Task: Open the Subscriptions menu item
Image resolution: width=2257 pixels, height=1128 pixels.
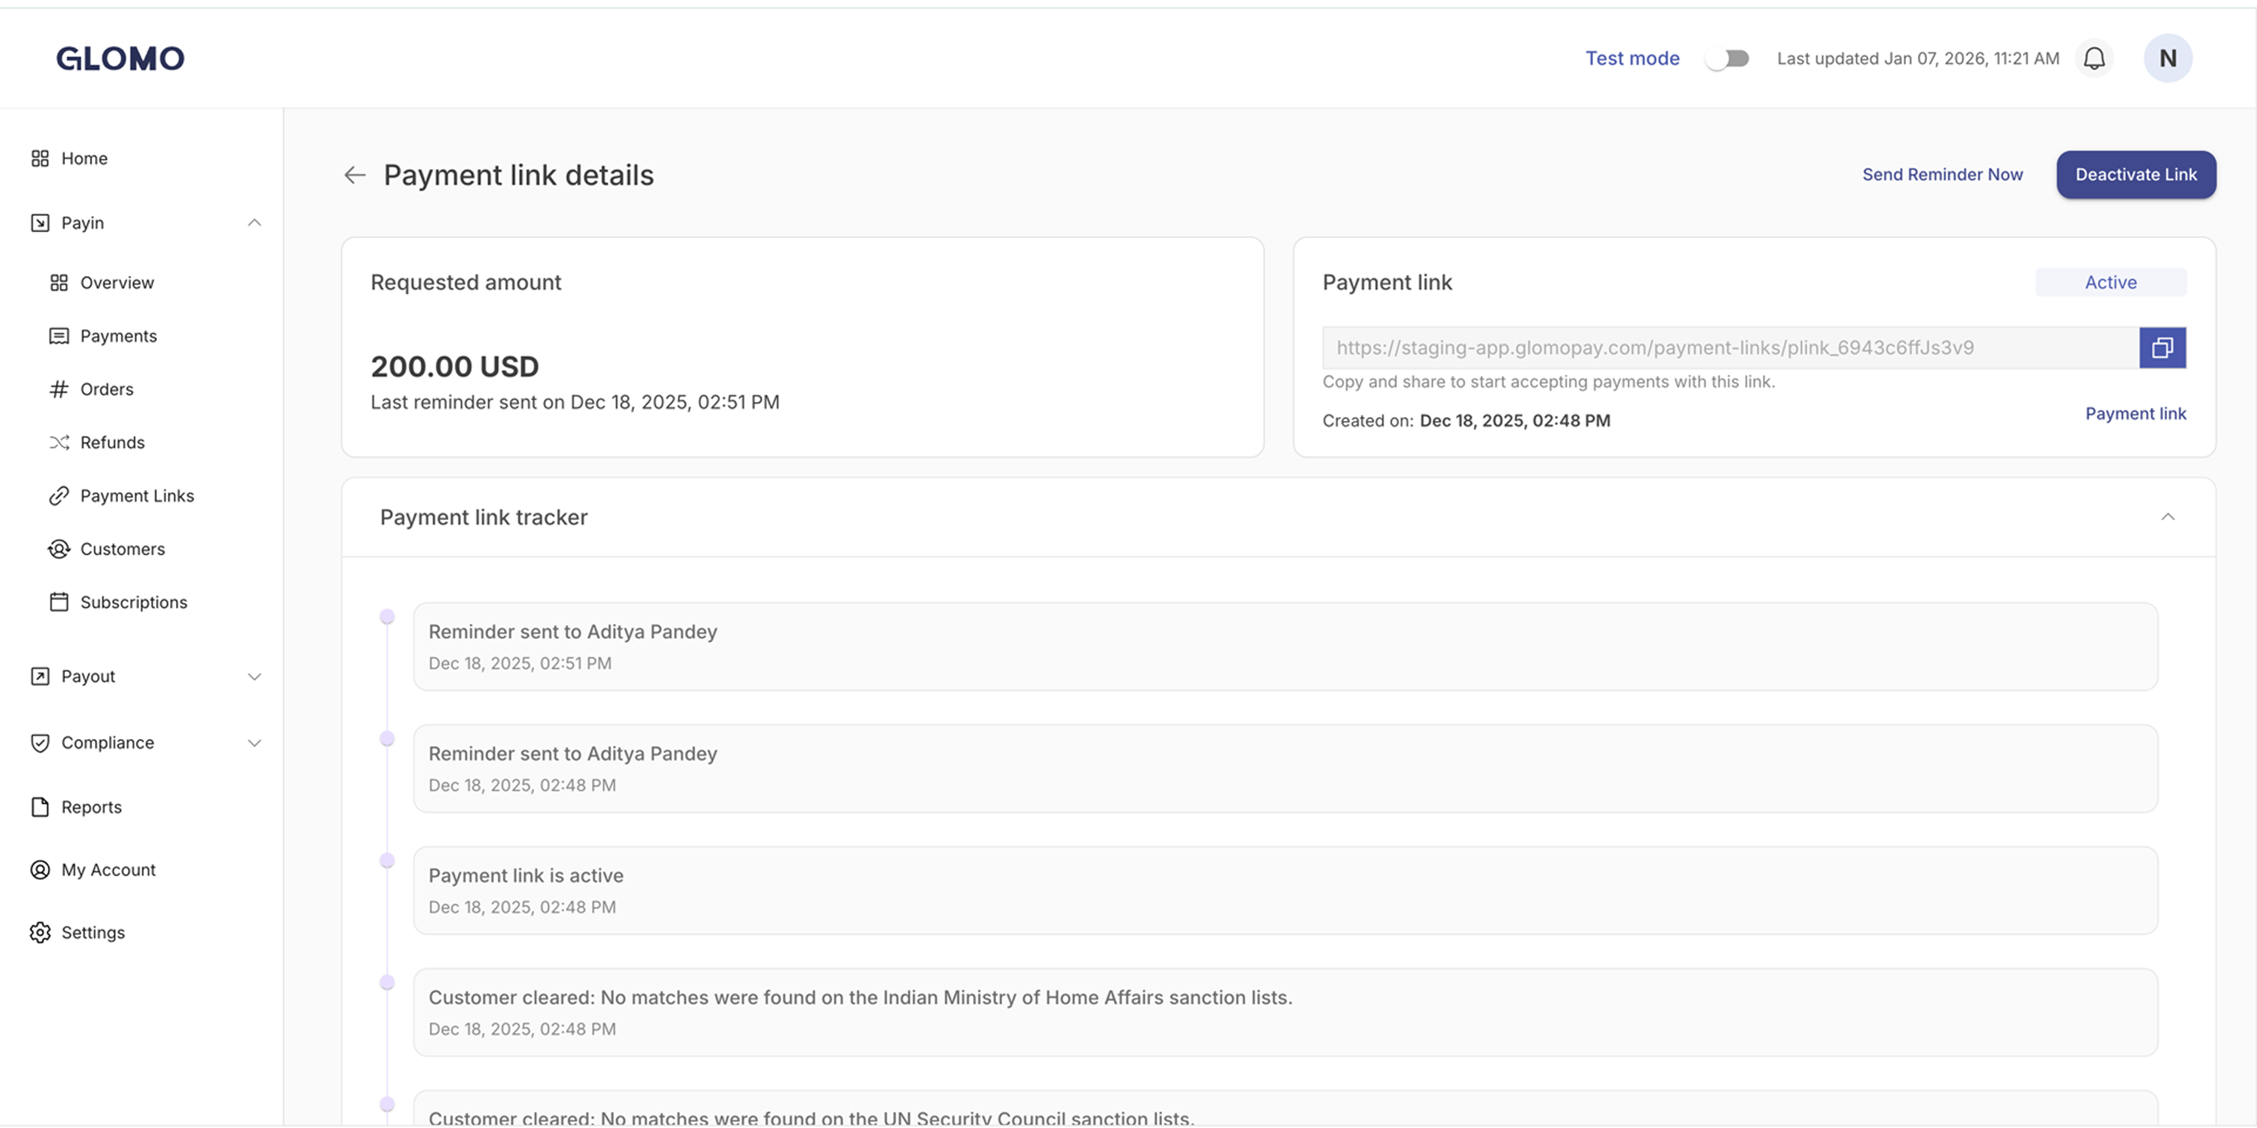Action: [x=133, y=603]
